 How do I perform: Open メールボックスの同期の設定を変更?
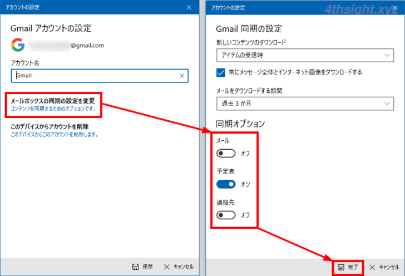(x=53, y=101)
